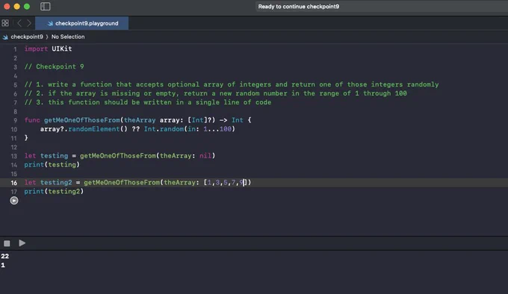This screenshot has height=294, width=508.
Task: Zoom window with green button
Action: coord(27,6)
